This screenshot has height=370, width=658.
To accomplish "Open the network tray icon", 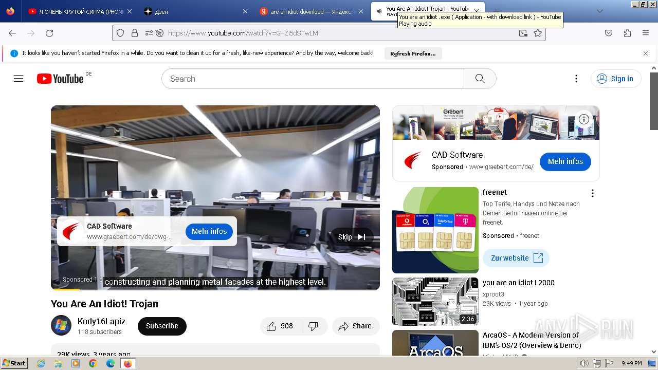I will [x=596, y=363].
